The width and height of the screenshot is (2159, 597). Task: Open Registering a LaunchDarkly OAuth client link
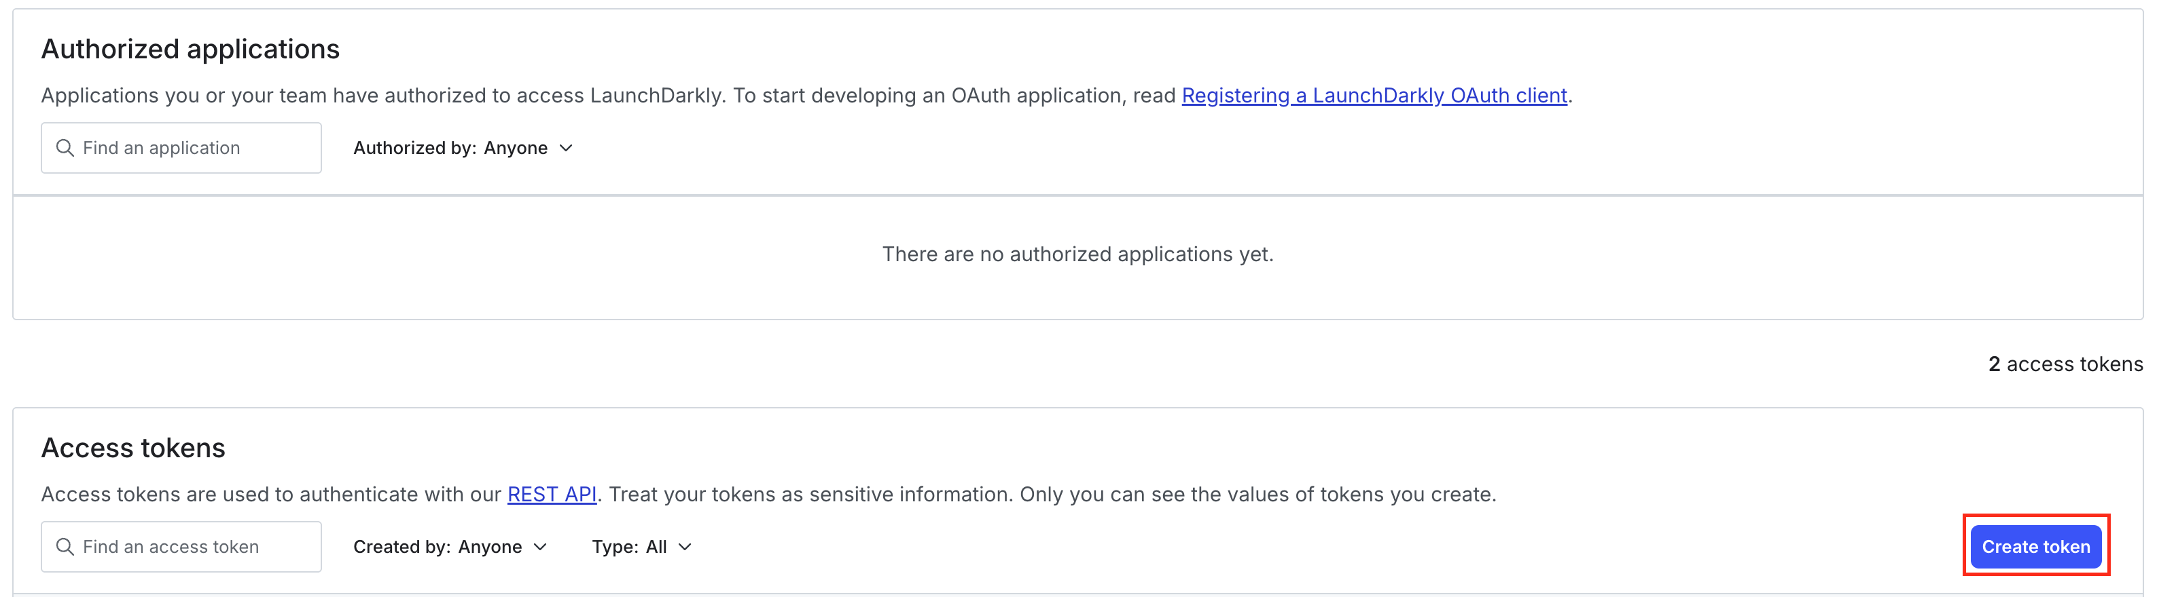point(1374,96)
